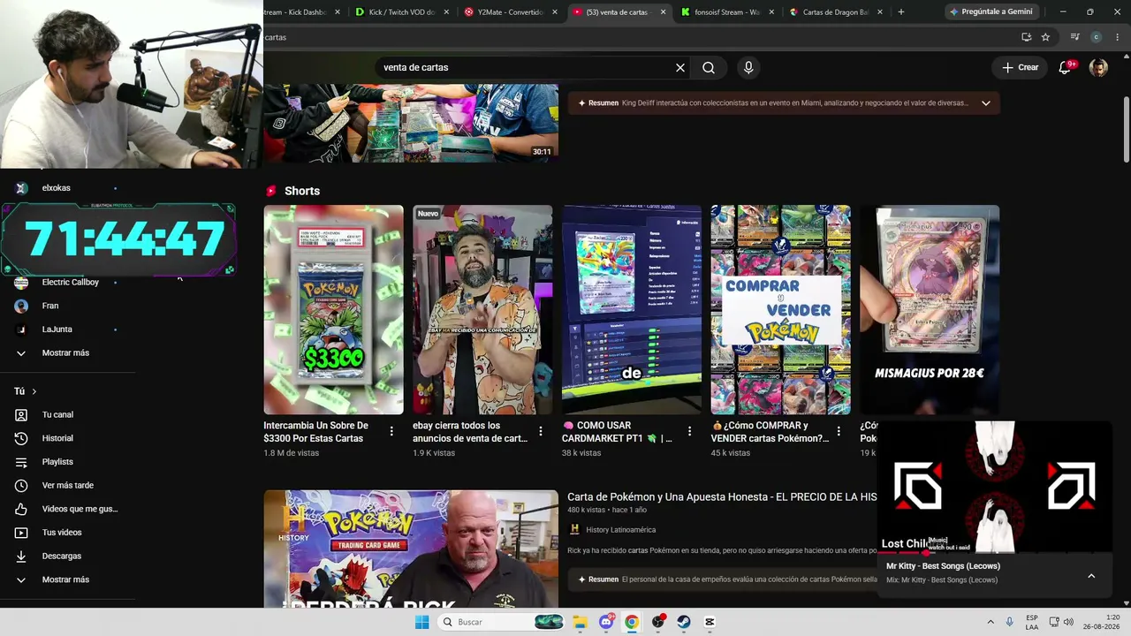Play the History Pokémon Rick video thumbnail
Viewport: 1131px width, 636px height.
pyautogui.click(x=411, y=549)
